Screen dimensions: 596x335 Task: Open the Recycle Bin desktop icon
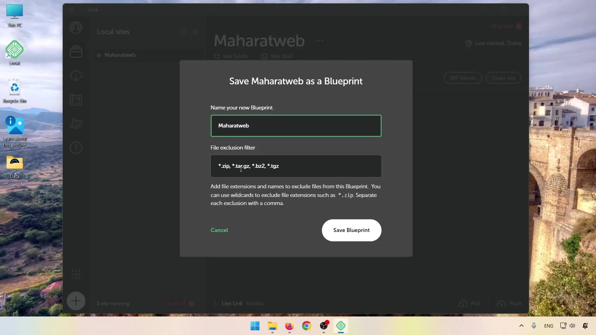(15, 91)
